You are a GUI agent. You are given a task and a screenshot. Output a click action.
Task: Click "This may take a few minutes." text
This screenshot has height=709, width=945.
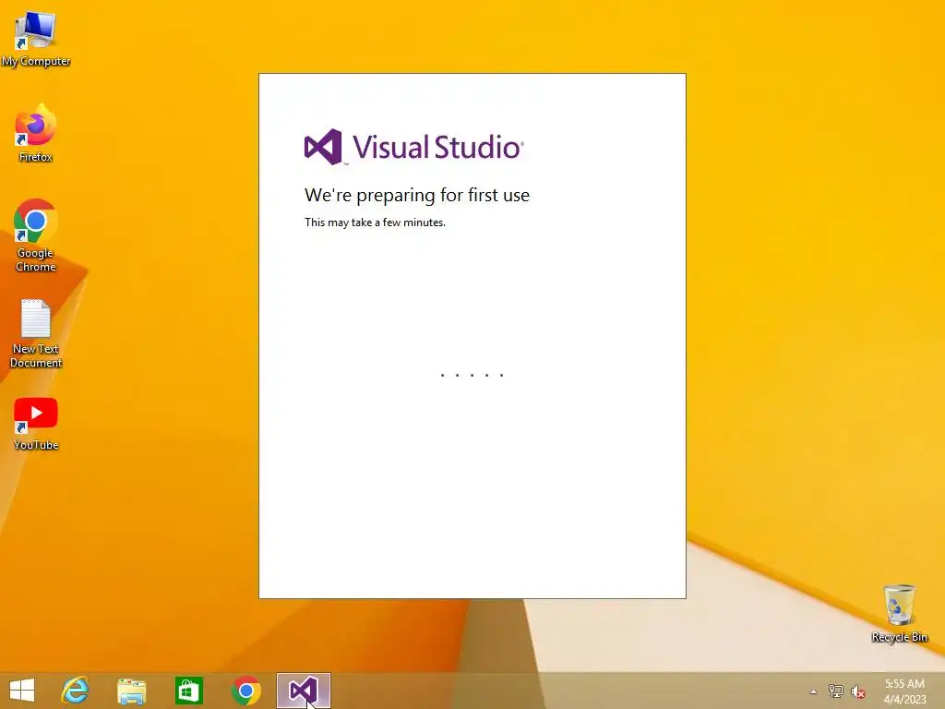(x=375, y=222)
